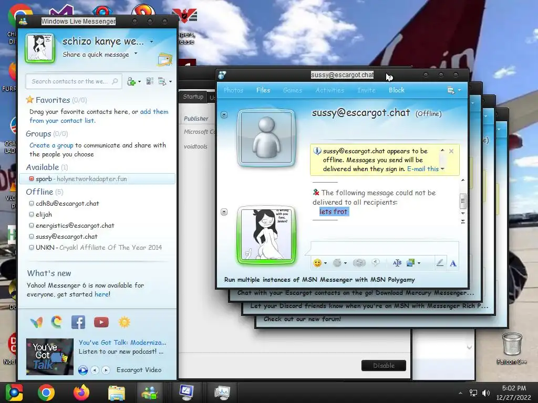The image size is (538, 403).
Task: Show hidden system tray icons
Action: point(460,393)
